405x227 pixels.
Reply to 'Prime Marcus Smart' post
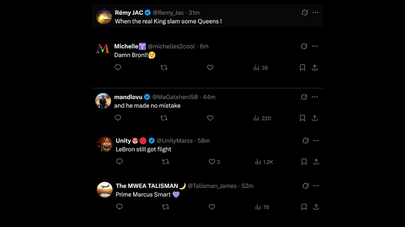pyautogui.click(x=120, y=207)
